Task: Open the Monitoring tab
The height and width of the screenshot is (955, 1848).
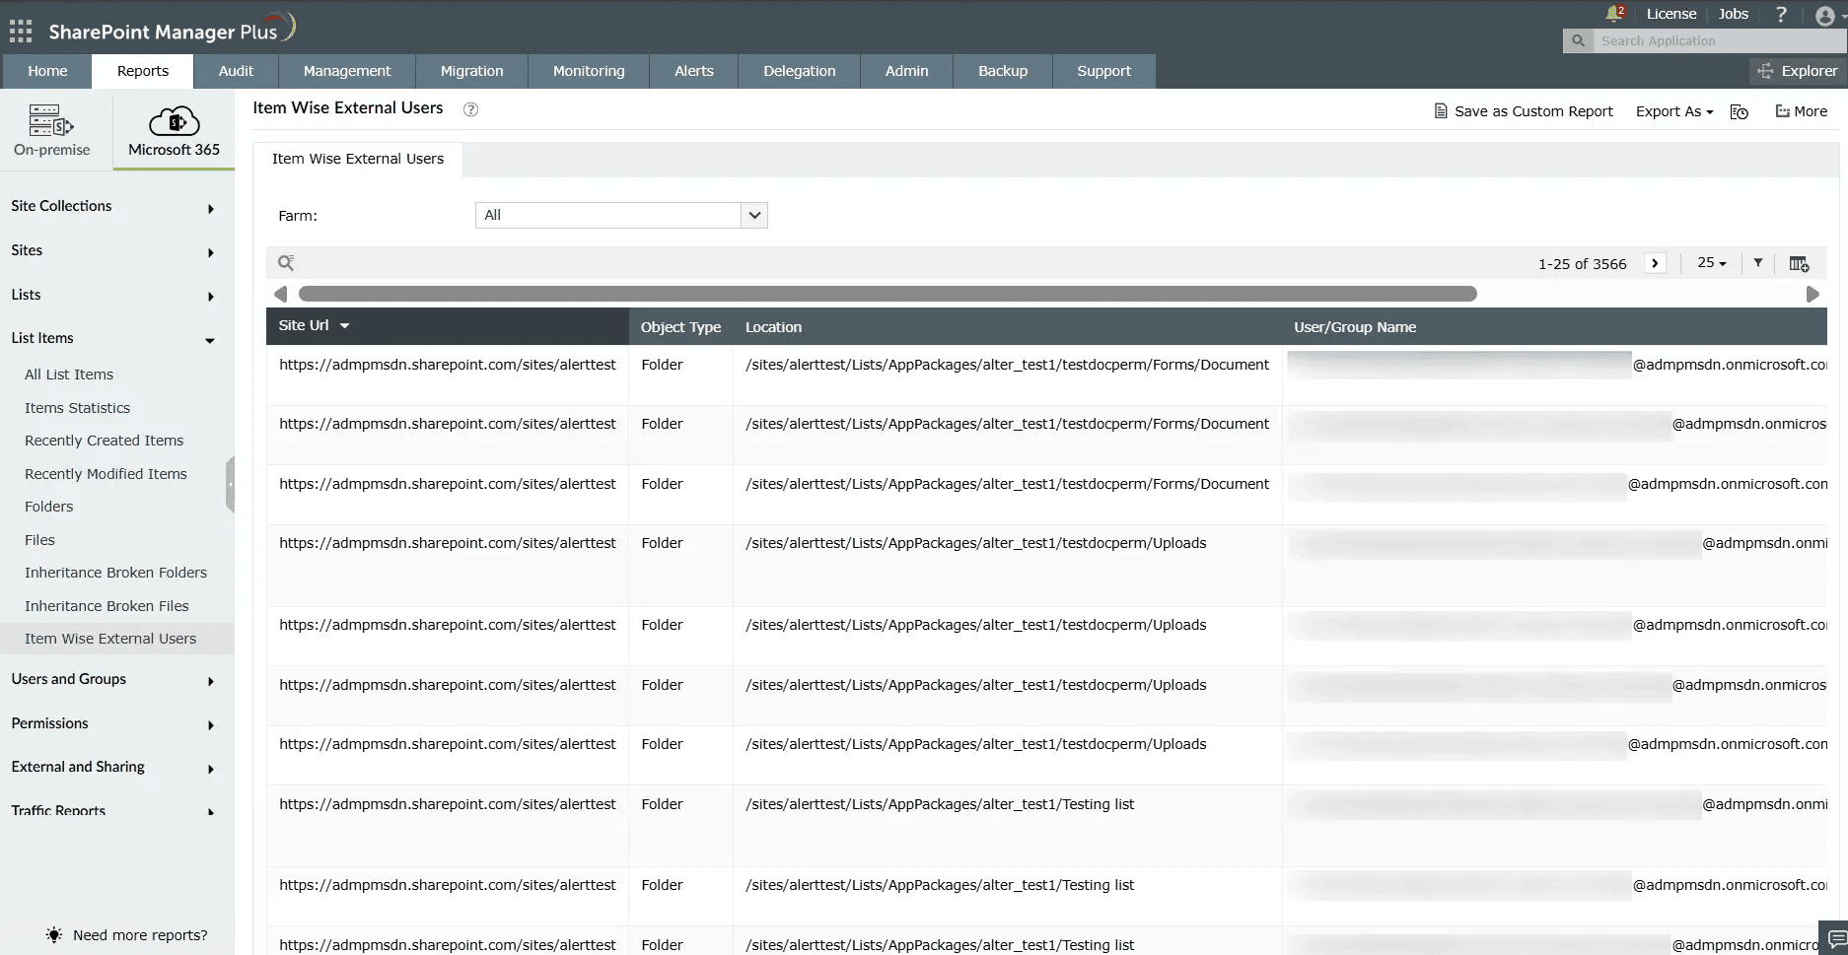Action: click(x=589, y=71)
